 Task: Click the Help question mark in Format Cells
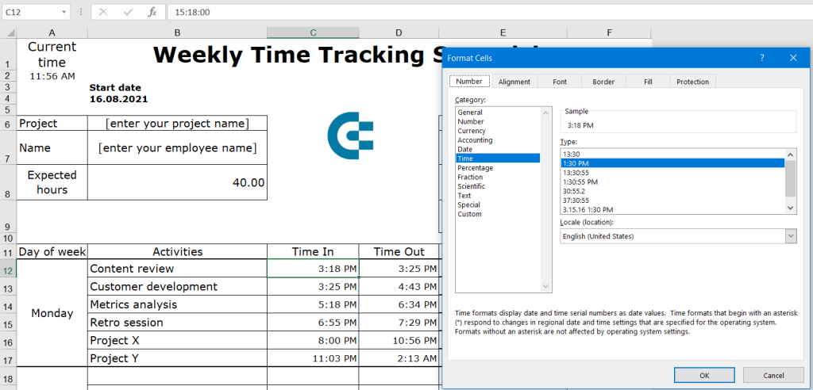pyautogui.click(x=761, y=58)
